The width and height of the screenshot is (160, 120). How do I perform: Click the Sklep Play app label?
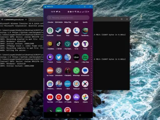[x=67, y=22]
